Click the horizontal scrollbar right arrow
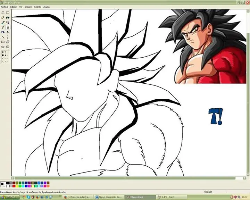 [x=245, y=178]
